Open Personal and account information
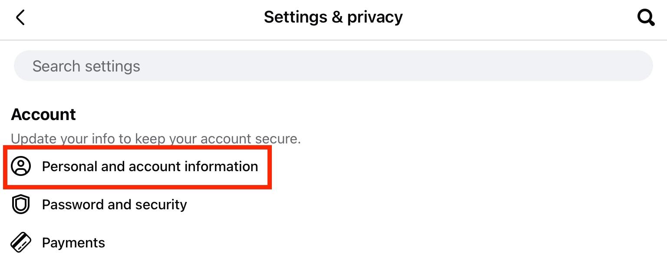The height and width of the screenshot is (273, 667). tap(149, 166)
